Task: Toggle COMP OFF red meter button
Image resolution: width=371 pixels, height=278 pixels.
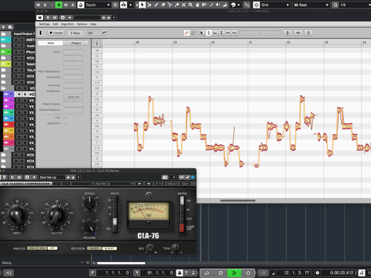Action: pyautogui.click(x=182, y=228)
